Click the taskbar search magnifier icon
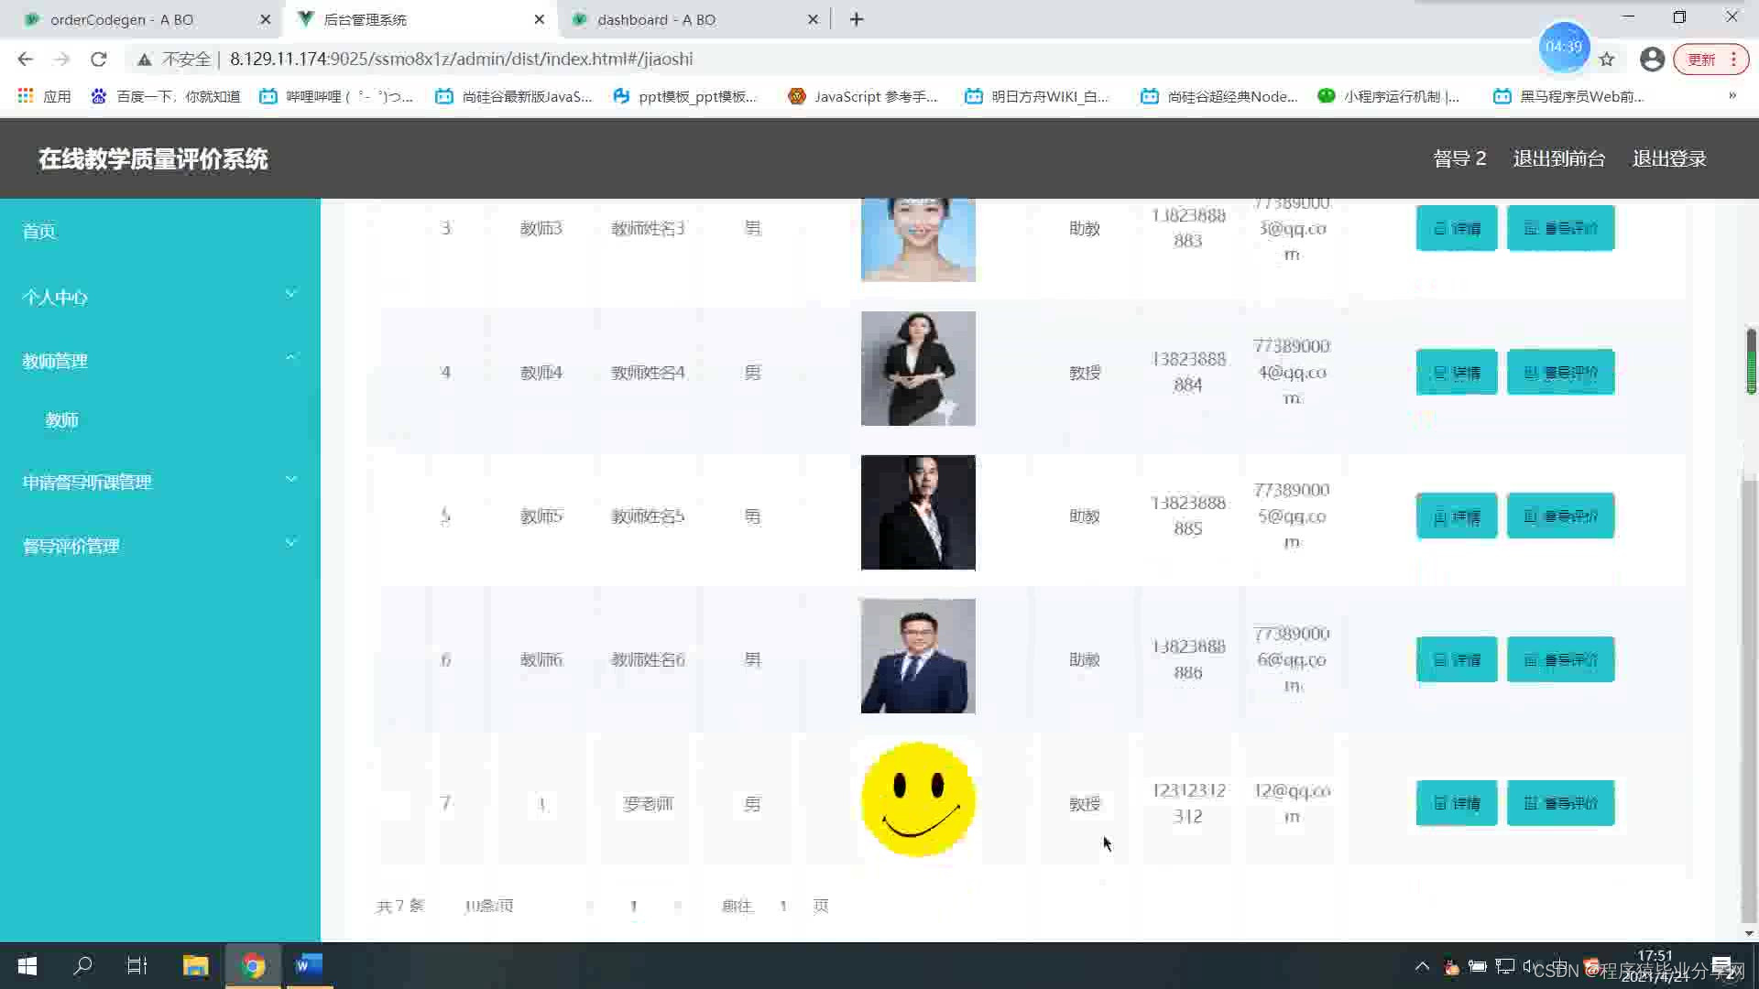 pos(83,966)
